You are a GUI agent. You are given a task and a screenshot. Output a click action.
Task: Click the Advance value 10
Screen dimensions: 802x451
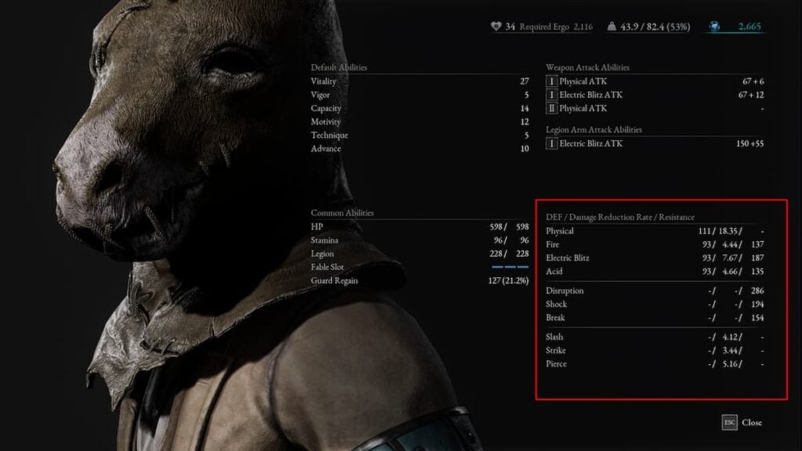pyautogui.click(x=524, y=149)
